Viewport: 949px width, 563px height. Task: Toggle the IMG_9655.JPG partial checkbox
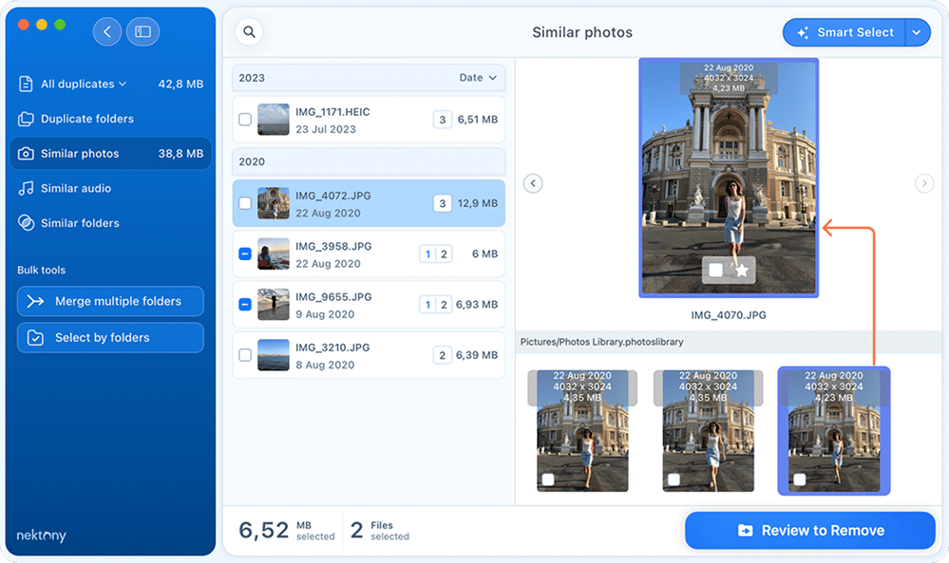pos(244,304)
